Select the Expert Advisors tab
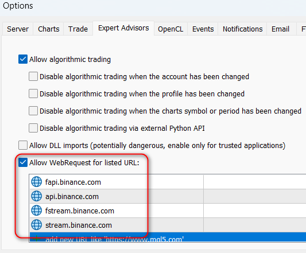The width and height of the screenshot is (306, 253). [x=123, y=28]
